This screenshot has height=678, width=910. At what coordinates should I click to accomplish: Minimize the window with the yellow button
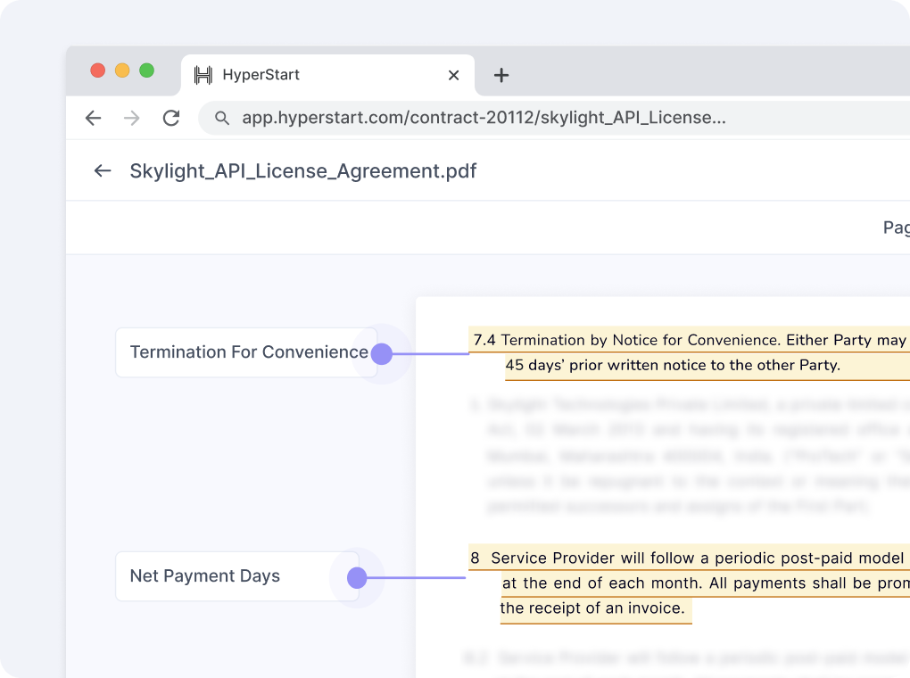tap(122, 70)
